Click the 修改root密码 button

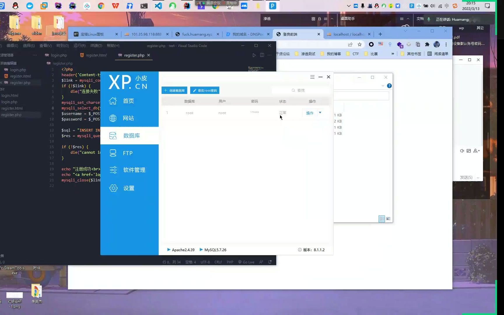point(205,90)
